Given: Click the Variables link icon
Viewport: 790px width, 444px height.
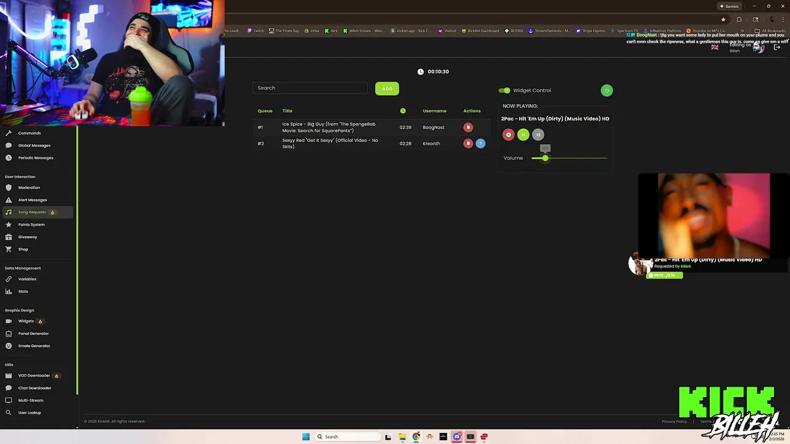Looking at the screenshot, I should point(9,279).
